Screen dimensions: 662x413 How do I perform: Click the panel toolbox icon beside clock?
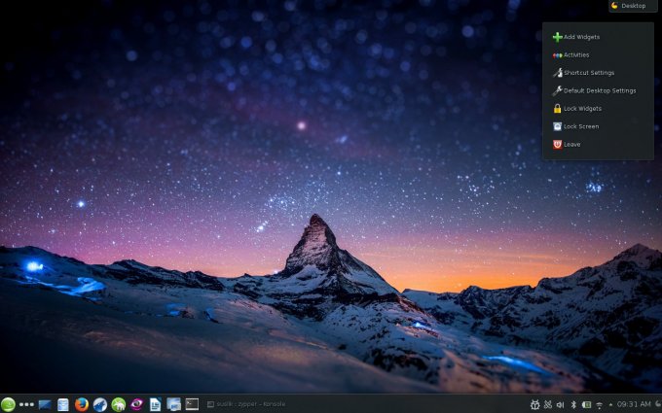click(659, 405)
